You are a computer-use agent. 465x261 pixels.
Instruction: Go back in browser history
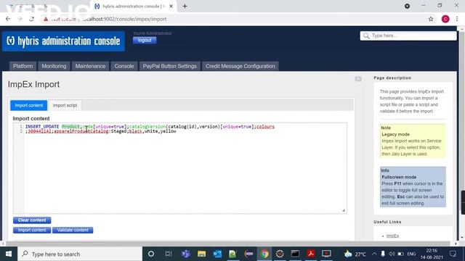pos(8,19)
